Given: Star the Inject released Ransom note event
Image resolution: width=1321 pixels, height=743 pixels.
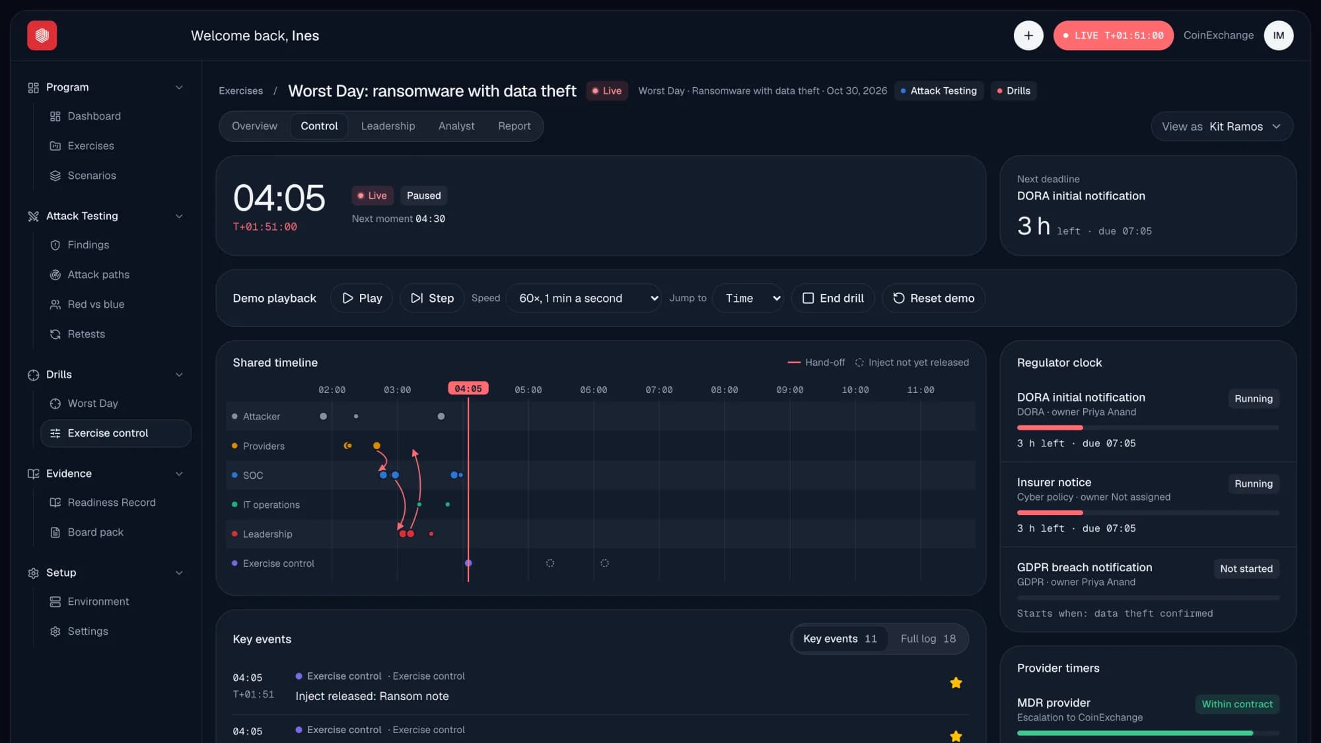Looking at the screenshot, I should tap(956, 683).
